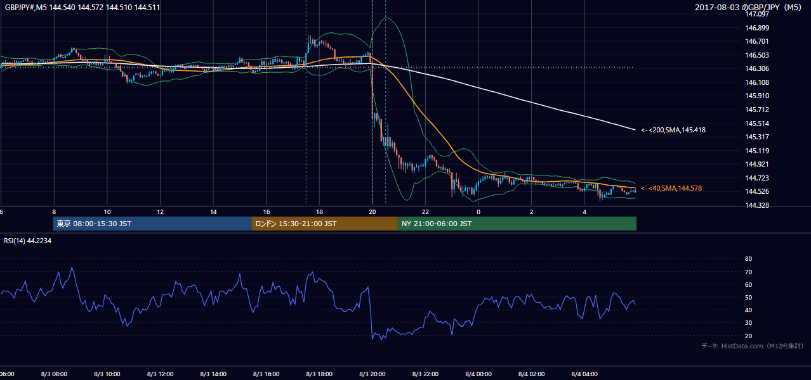Screen dimensions: 811x380
Task: Click the RSI axis level 60
Action: pyautogui.click(x=748, y=284)
